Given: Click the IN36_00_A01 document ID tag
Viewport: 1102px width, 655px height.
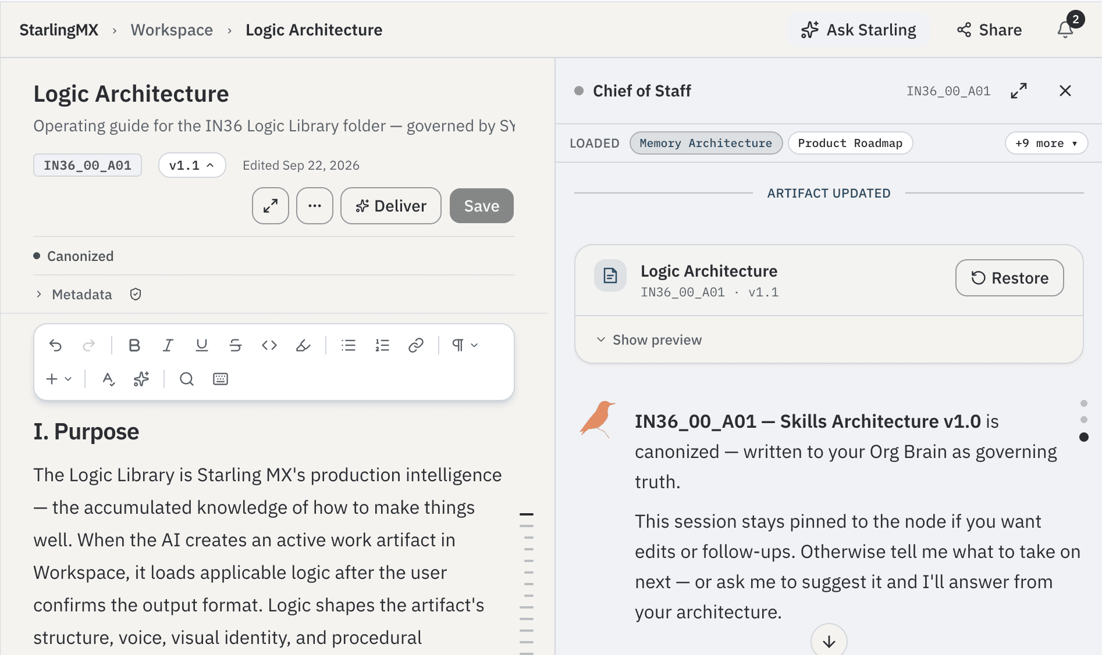Looking at the screenshot, I should pos(87,165).
